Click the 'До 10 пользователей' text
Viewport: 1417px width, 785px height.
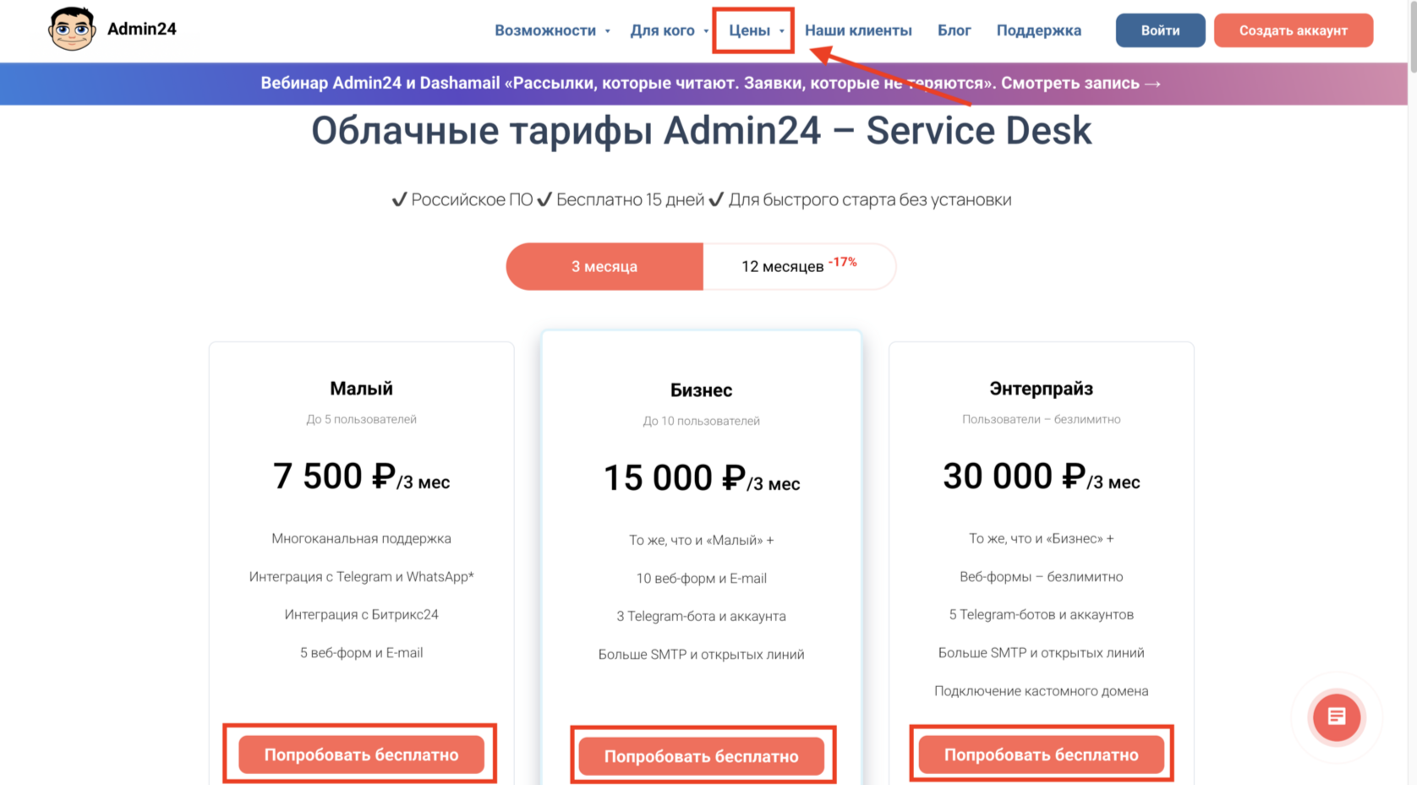pos(701,421)
